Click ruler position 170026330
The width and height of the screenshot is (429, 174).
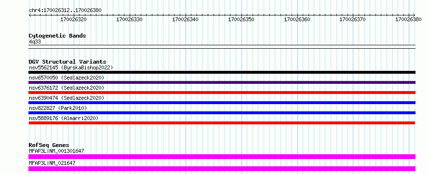pyautogui.click(x=129, y=19)
